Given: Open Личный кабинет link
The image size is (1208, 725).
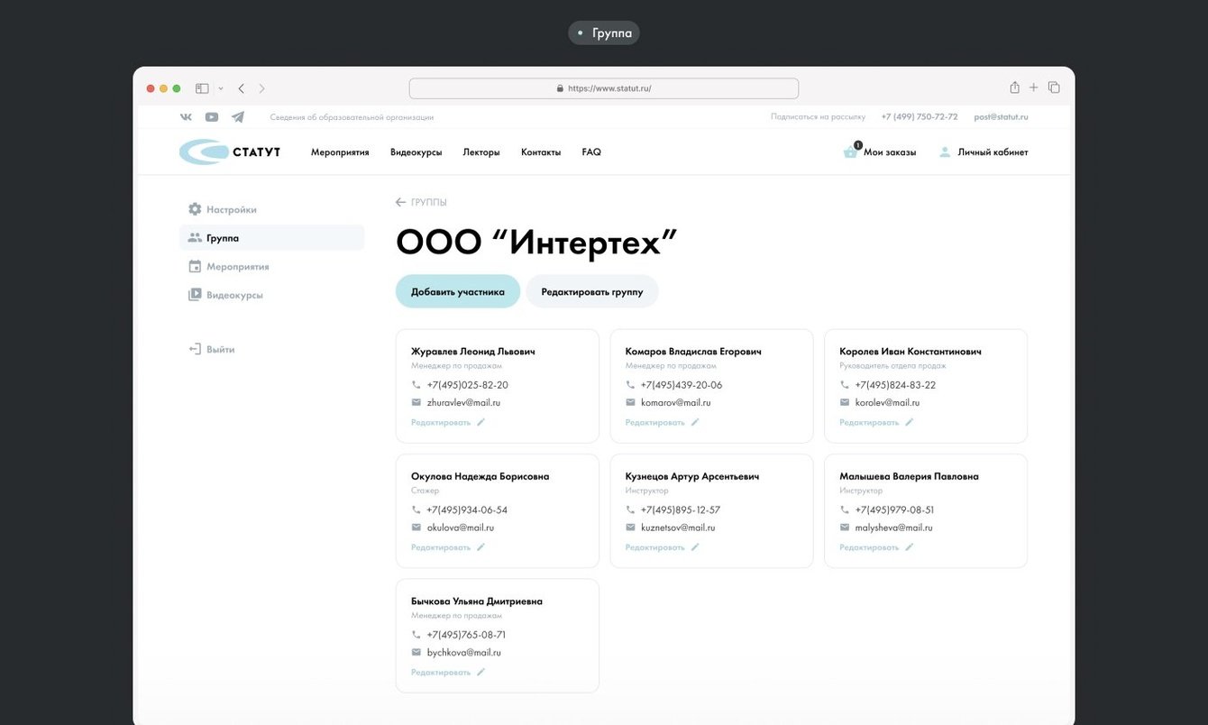Looking at the screenshot, I should (993, 152).
